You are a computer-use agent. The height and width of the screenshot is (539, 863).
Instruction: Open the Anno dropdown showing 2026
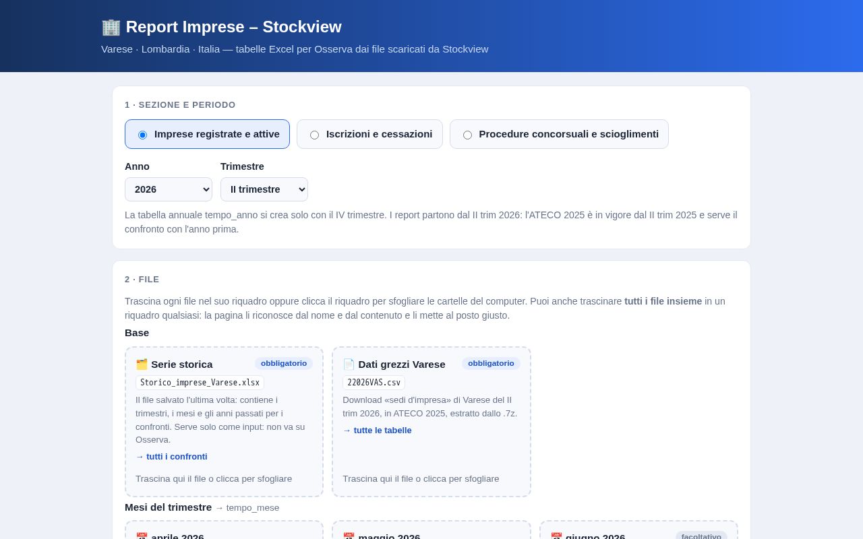tap(169, 189)
